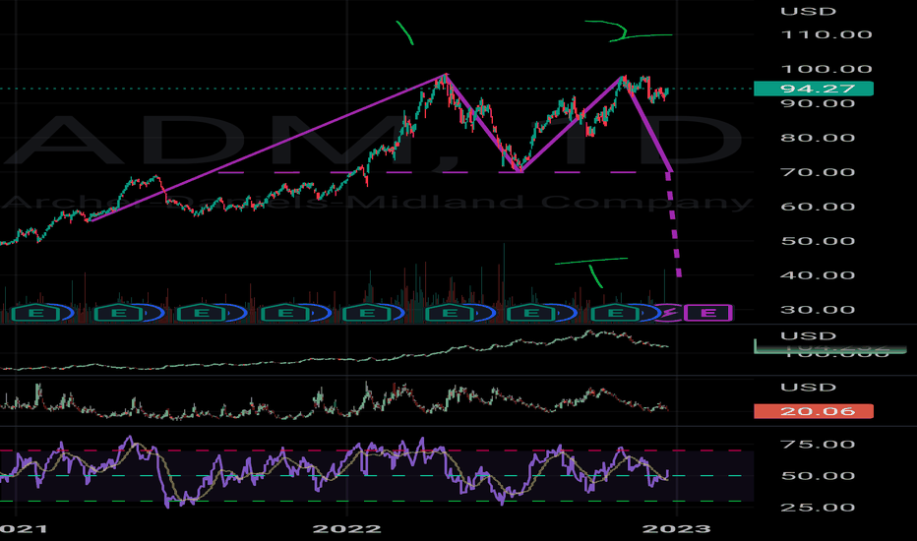
Task: Click the 110.00 price axis label
Action: (x=826, y=34)
